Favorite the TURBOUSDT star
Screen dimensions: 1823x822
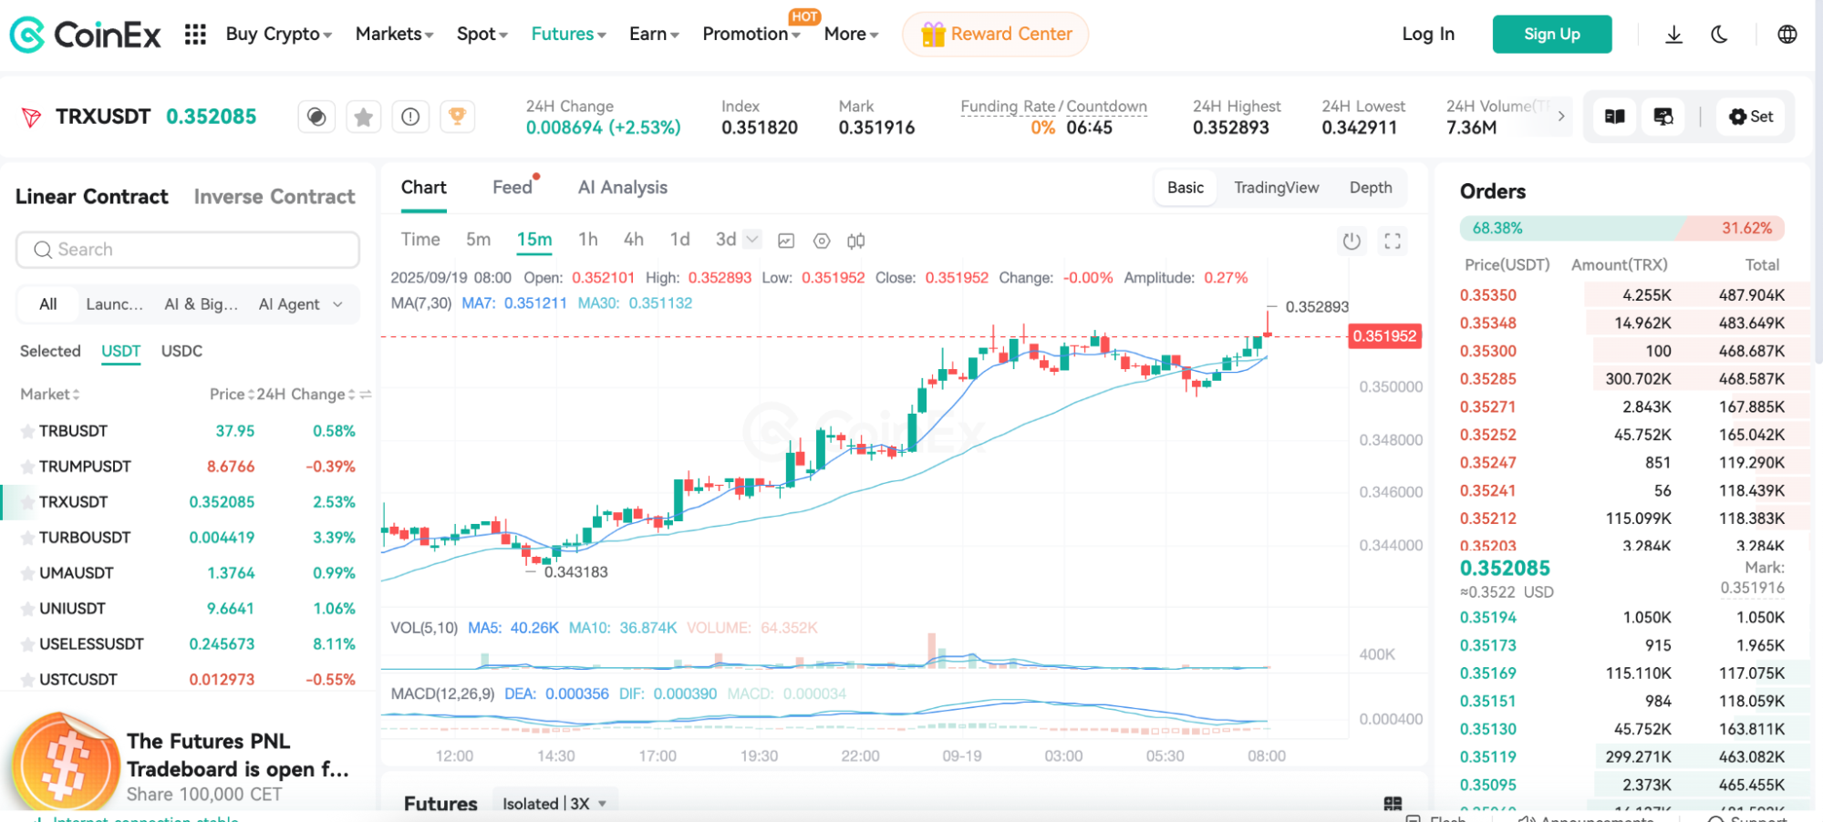pos(27,538)
